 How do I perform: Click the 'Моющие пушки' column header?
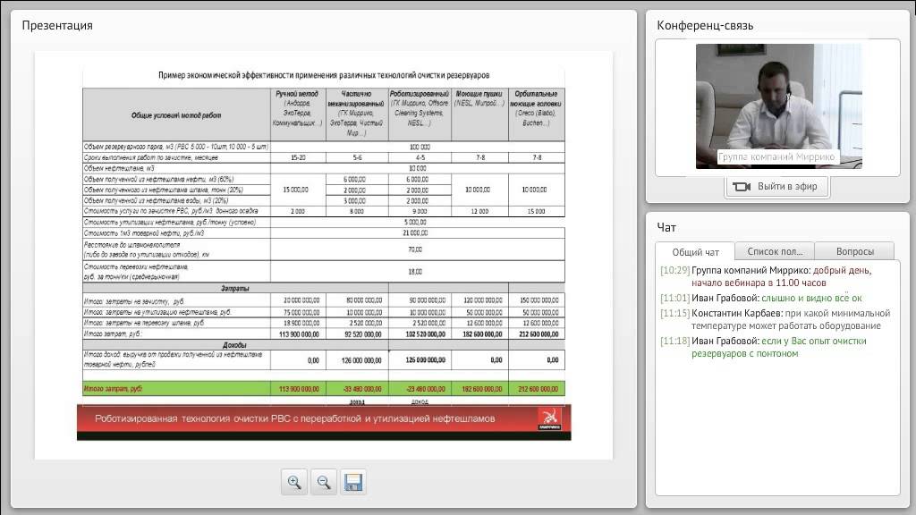(479, 114)
